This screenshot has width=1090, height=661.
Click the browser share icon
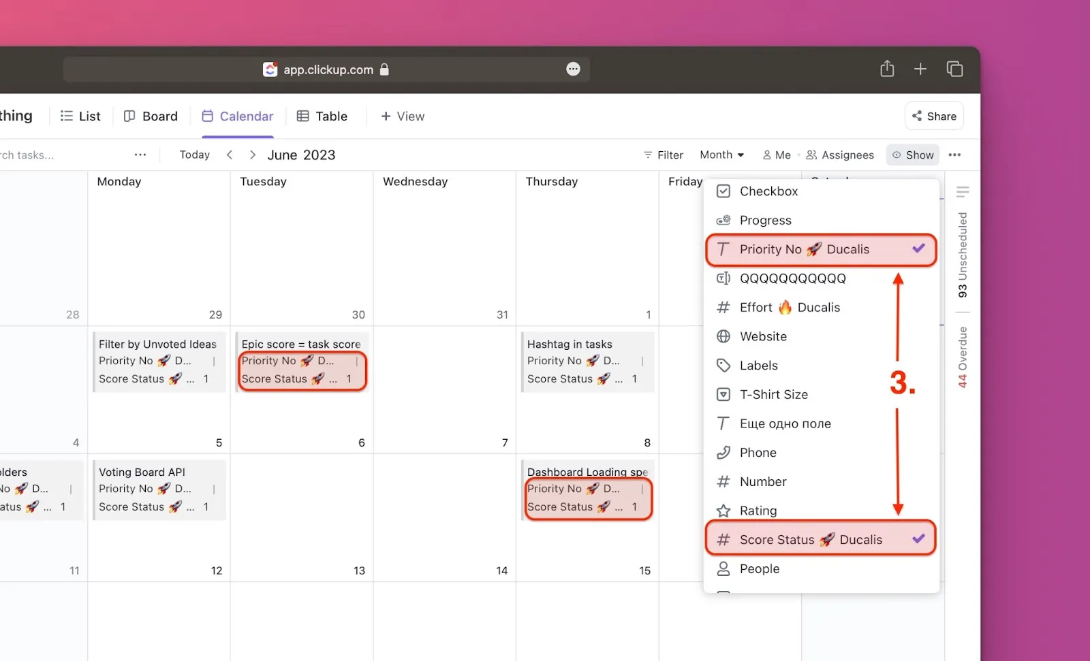(886, 69)
